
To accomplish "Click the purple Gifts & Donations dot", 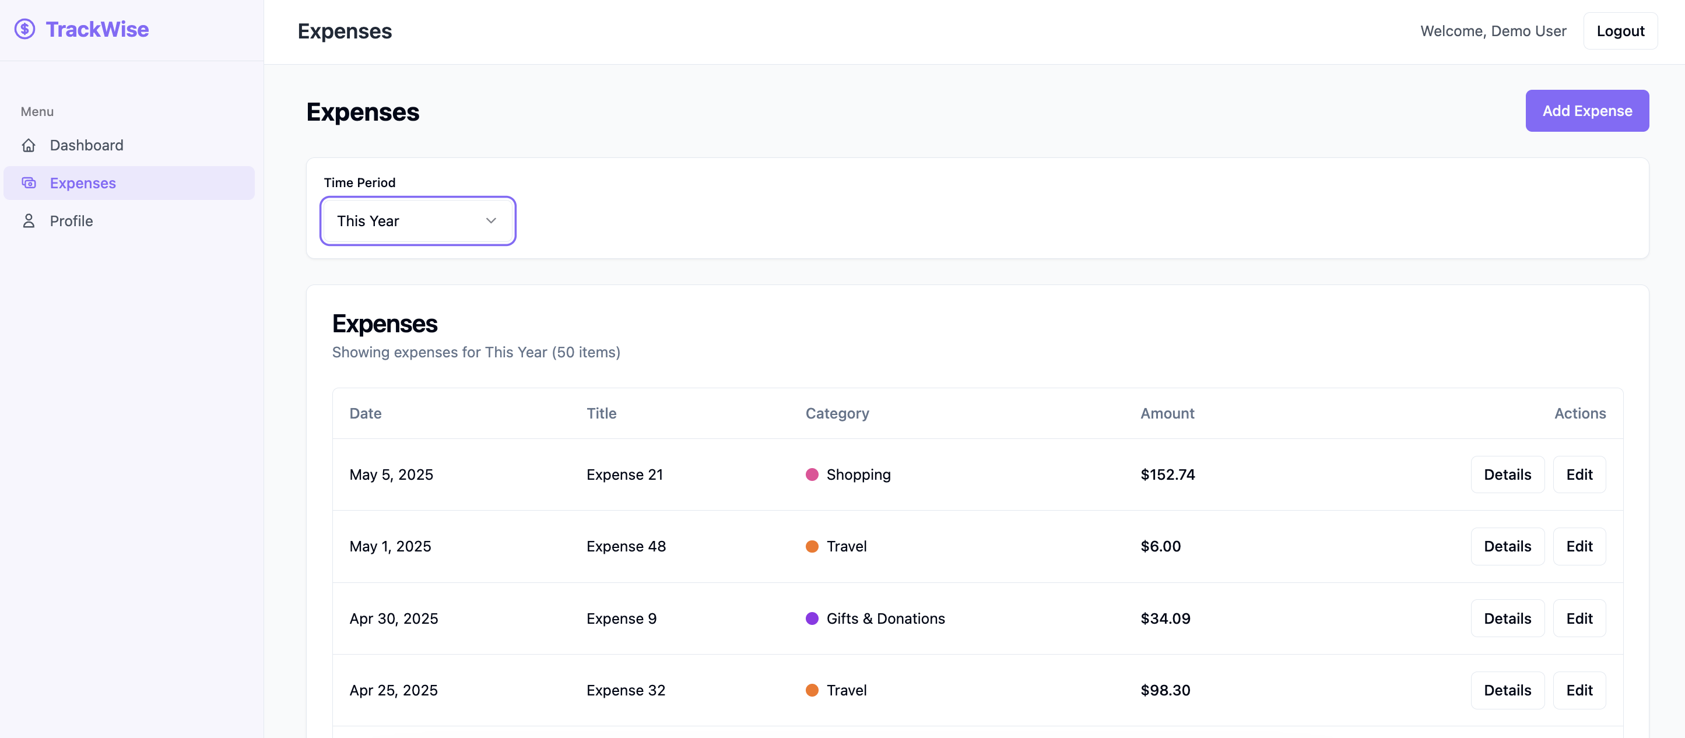I will [x=812, y=618].
